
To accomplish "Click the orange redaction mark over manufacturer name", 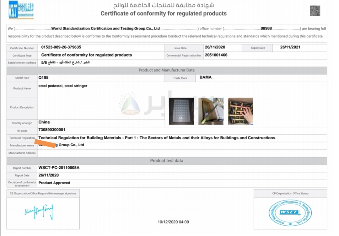I will point(44,144).
